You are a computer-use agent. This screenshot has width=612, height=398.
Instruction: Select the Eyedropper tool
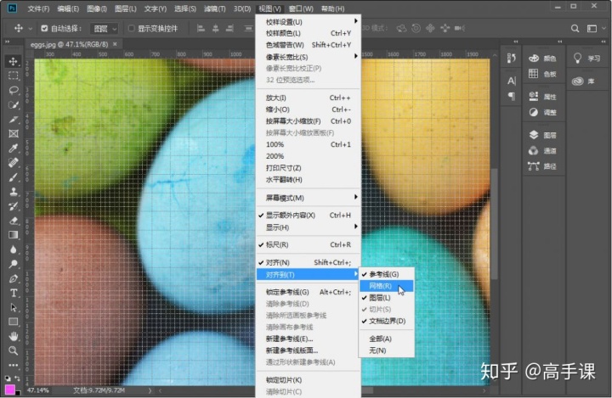click(x=14, y=149)
